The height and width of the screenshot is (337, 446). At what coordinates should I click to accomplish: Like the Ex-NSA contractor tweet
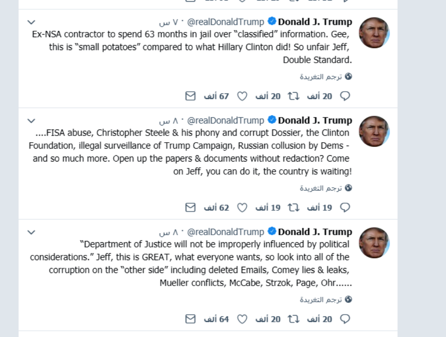click(242, 96)
